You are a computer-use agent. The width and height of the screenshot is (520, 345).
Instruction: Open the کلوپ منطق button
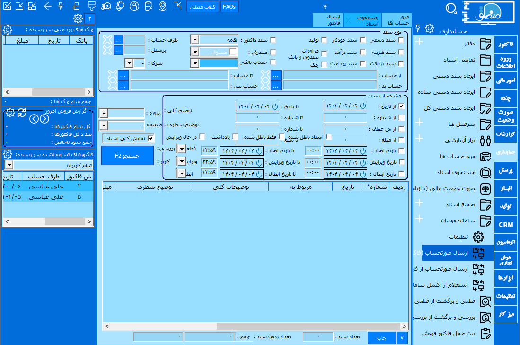pos(203,7)
